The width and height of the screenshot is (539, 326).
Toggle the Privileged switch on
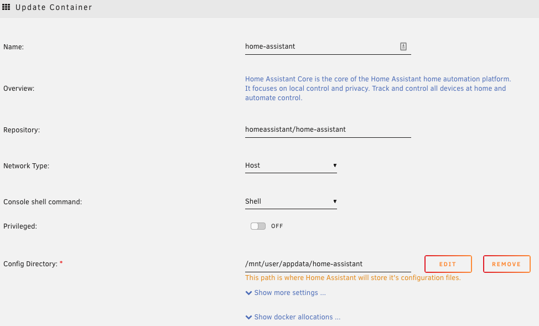[258, 226]
